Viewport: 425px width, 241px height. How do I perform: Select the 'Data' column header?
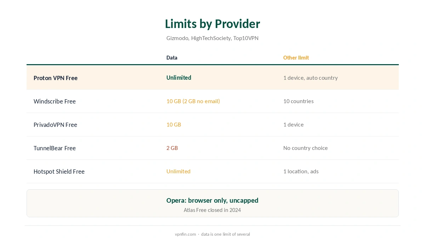click(x=172, y=57)
